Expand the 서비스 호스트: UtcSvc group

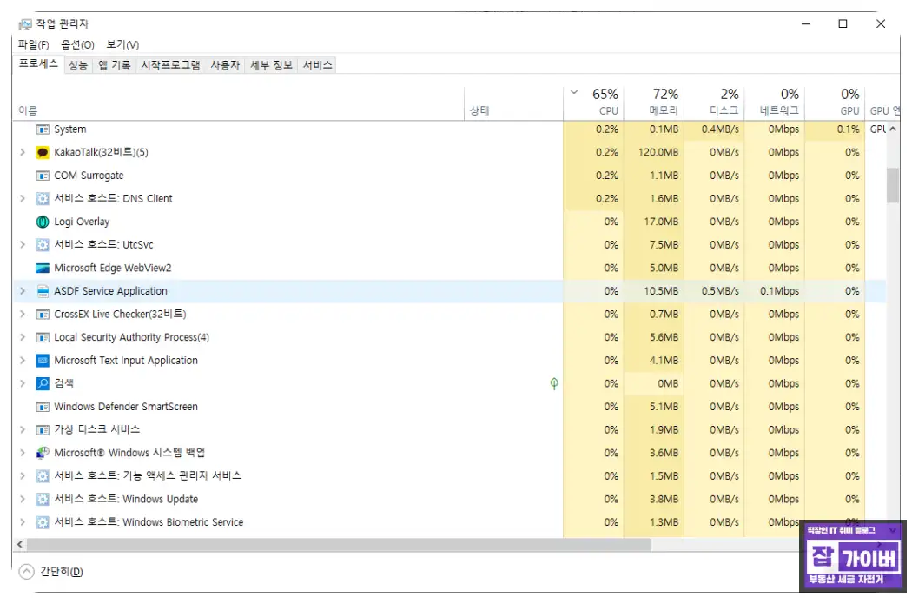pyautogui.click(x=23, y=245)
